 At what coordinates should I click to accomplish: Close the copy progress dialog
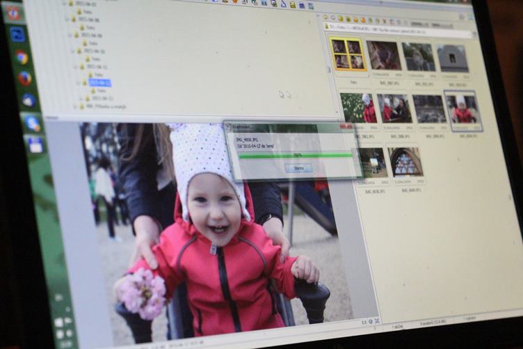(x=346, y=127)
